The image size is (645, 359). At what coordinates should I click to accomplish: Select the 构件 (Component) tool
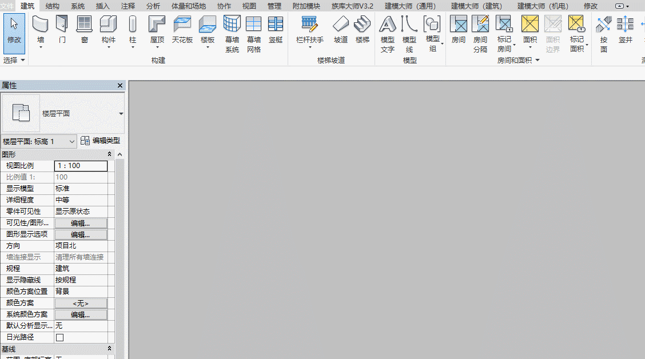click(109, 31)
